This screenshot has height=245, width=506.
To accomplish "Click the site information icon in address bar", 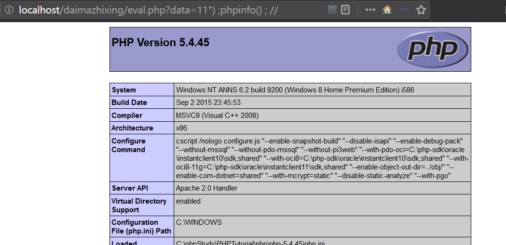I will click(9, 10).
